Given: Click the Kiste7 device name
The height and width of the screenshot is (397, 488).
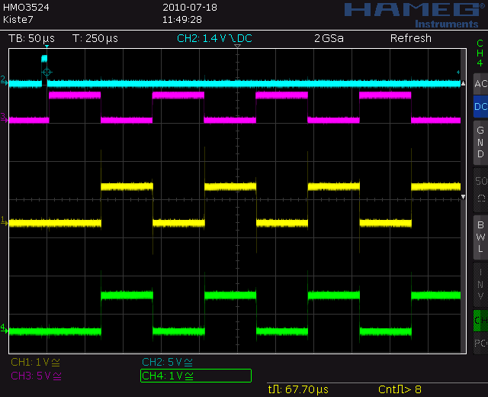Looking at the screenshot, I should tap(18, 20).
